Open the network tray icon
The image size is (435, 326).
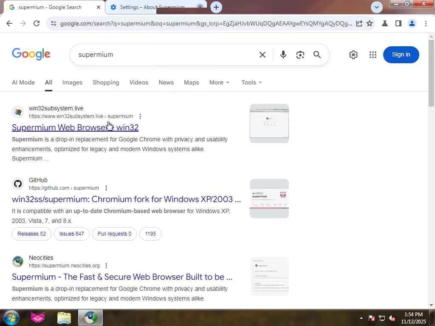click(382, 318)
